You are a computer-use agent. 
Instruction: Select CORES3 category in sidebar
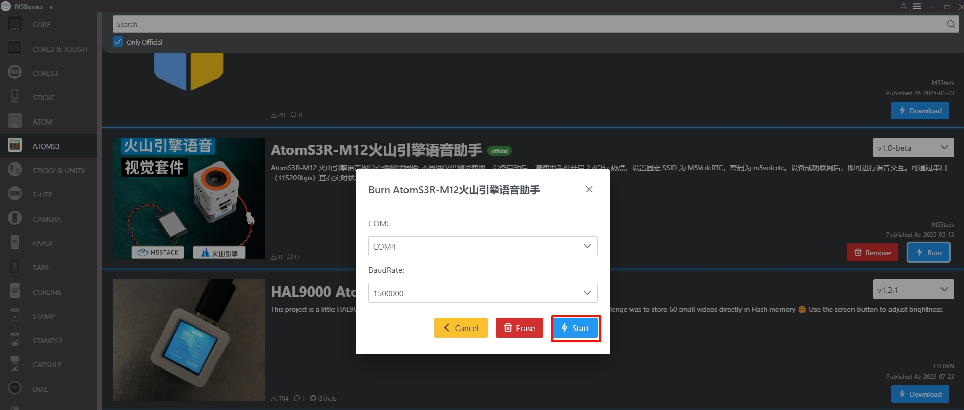(49, 73)
